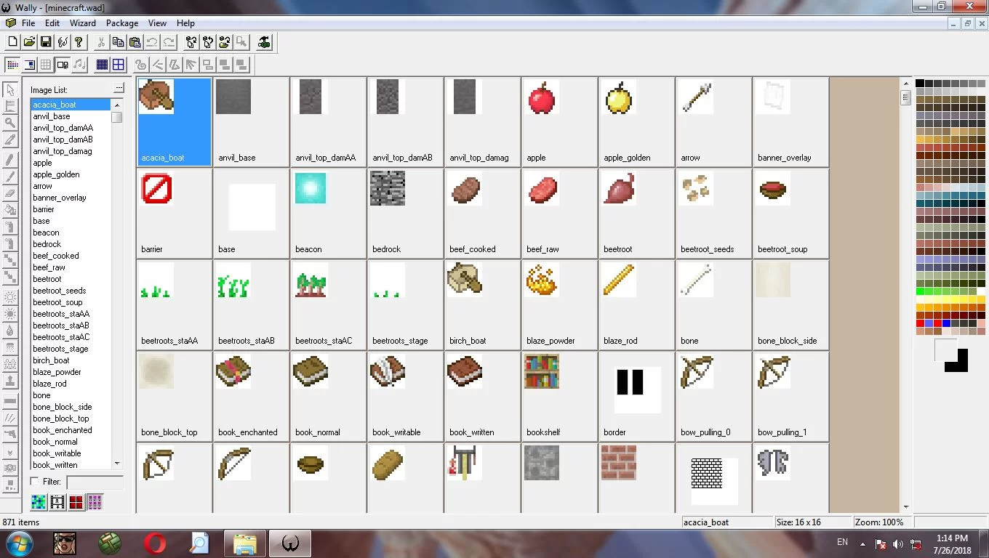Screen dimensions: 989x558
Task: Pick the pure blue palette swatch
Action: click(946, 323)
